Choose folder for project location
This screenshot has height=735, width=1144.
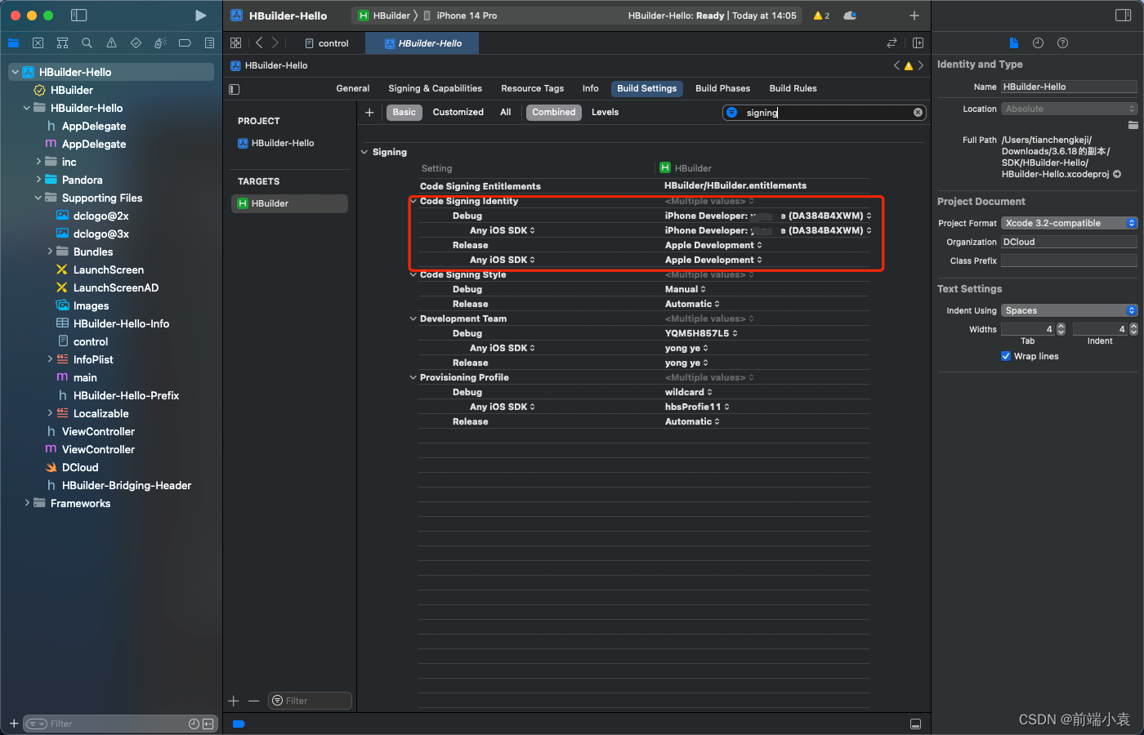click(1133, 125)
